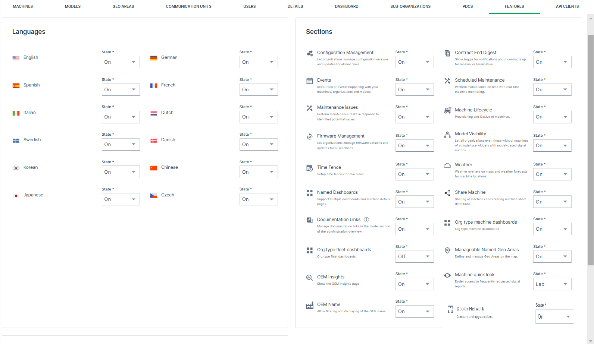Open the Dashboard tab
594x344 pixels.
pos(346,7)
